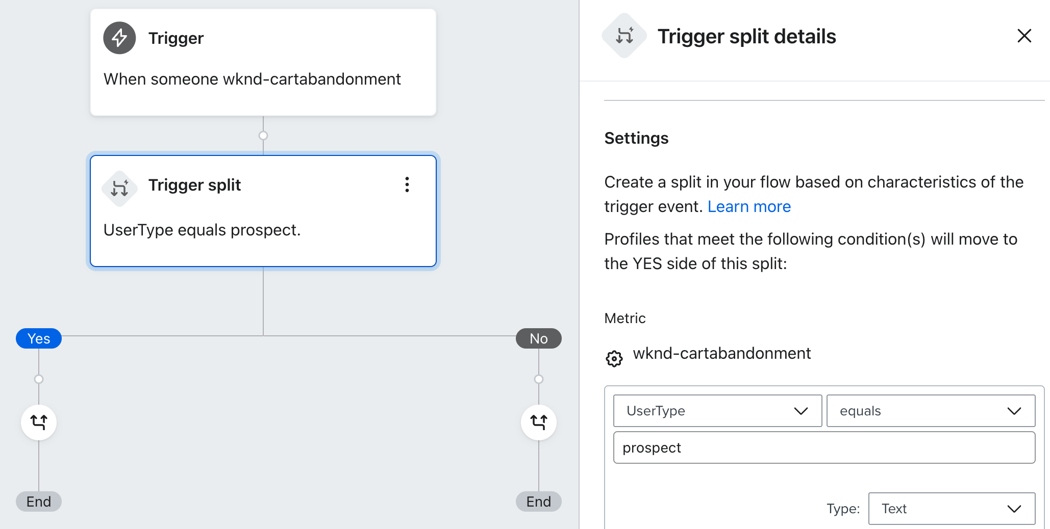
Task: Click the gear icon beside wknd-cartabandonment metric
Action: (614, 358)
